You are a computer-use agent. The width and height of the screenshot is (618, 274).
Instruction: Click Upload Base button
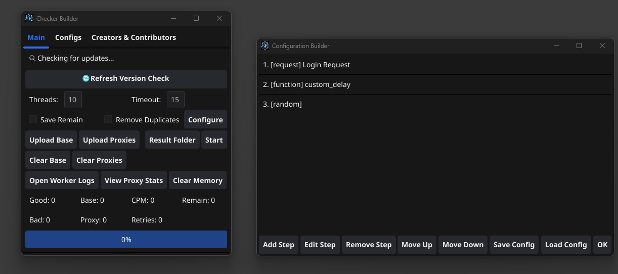click(51, 140)
